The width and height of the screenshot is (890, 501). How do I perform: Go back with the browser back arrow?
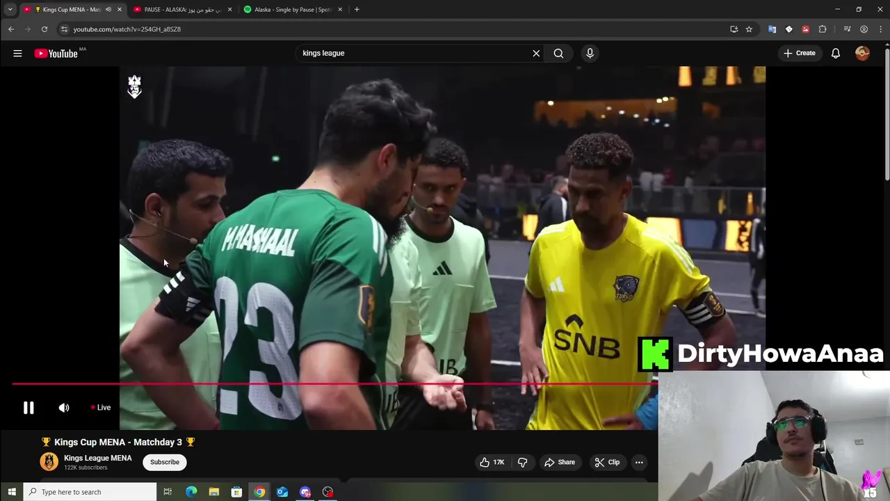[x=11, y=29]
